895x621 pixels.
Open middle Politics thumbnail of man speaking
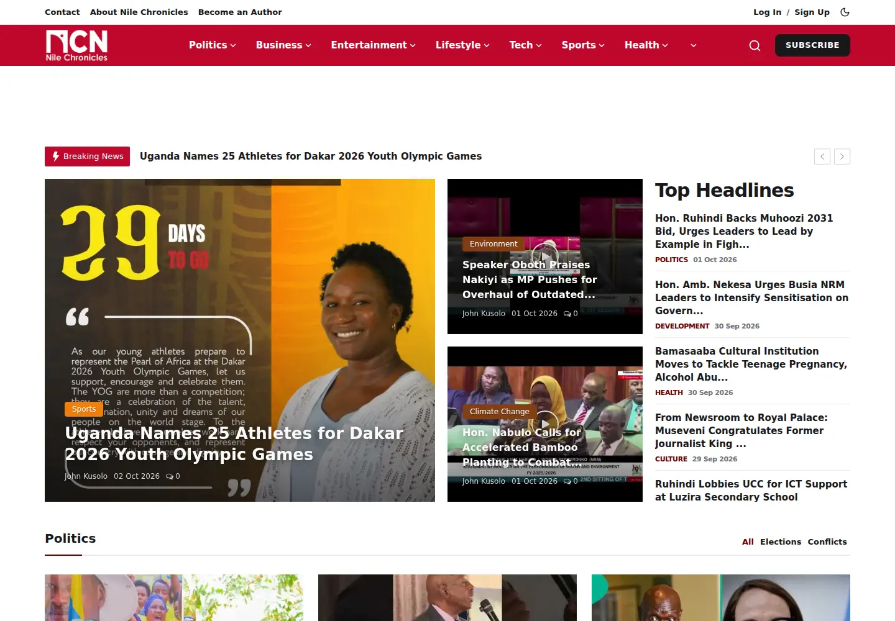point(447,597)
